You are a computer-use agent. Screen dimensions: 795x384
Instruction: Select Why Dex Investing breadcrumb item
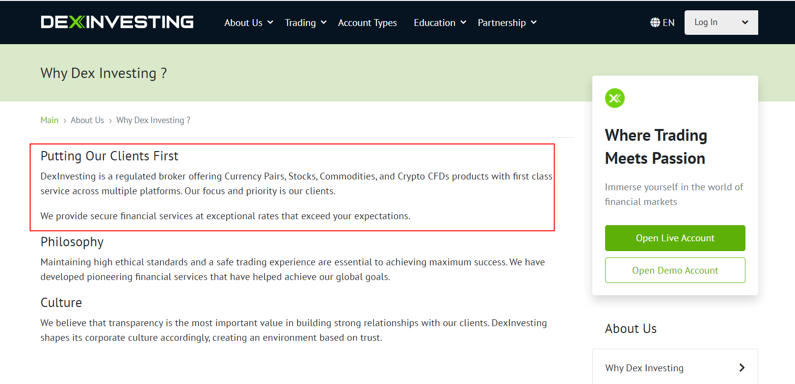pyautogui.click(x=153, y=120)
